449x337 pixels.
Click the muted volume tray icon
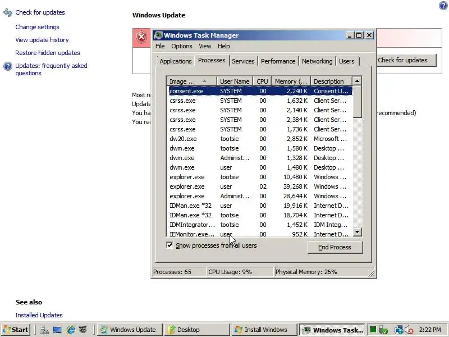tap(409, 330)
